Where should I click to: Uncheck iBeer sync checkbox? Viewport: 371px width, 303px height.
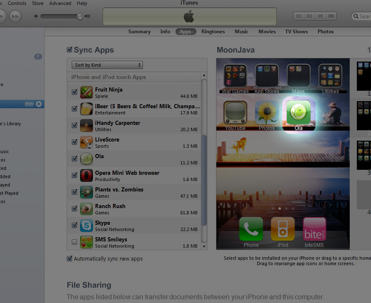pyautogui.click(x=75, y=108)
